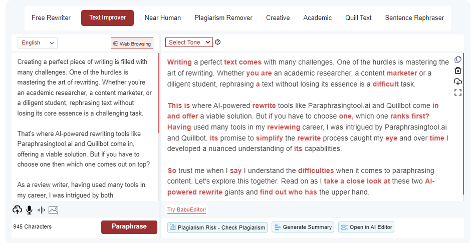Click Plagiarism Risk - Check Plagiarism button
The height and width of the screenshot is (243, 474).
[x=217, y=227]
